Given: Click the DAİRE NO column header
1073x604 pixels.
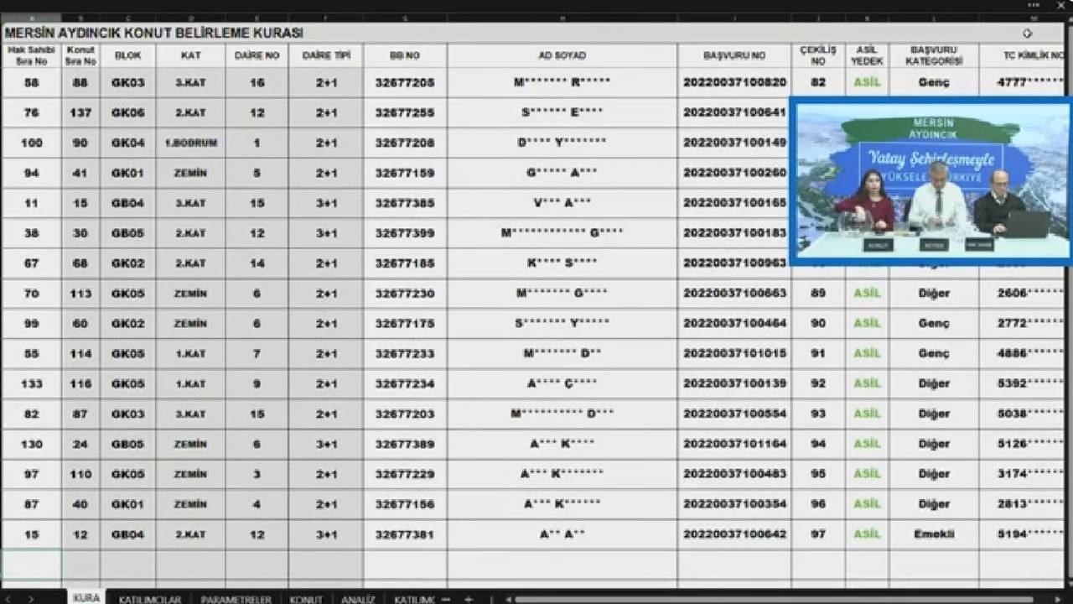Looking at the screenshot, I should coord(257,55).
